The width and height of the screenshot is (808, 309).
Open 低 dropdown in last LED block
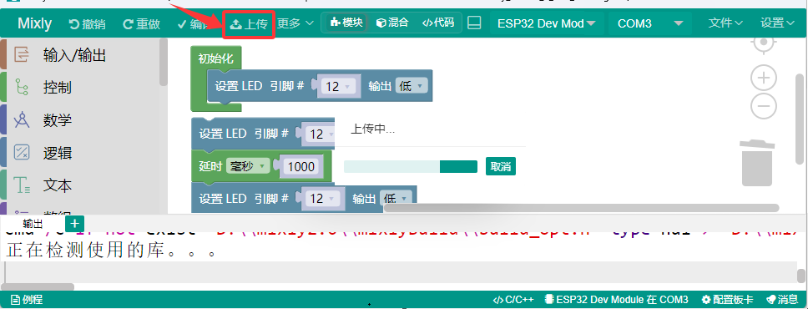(x=396, y=198)
